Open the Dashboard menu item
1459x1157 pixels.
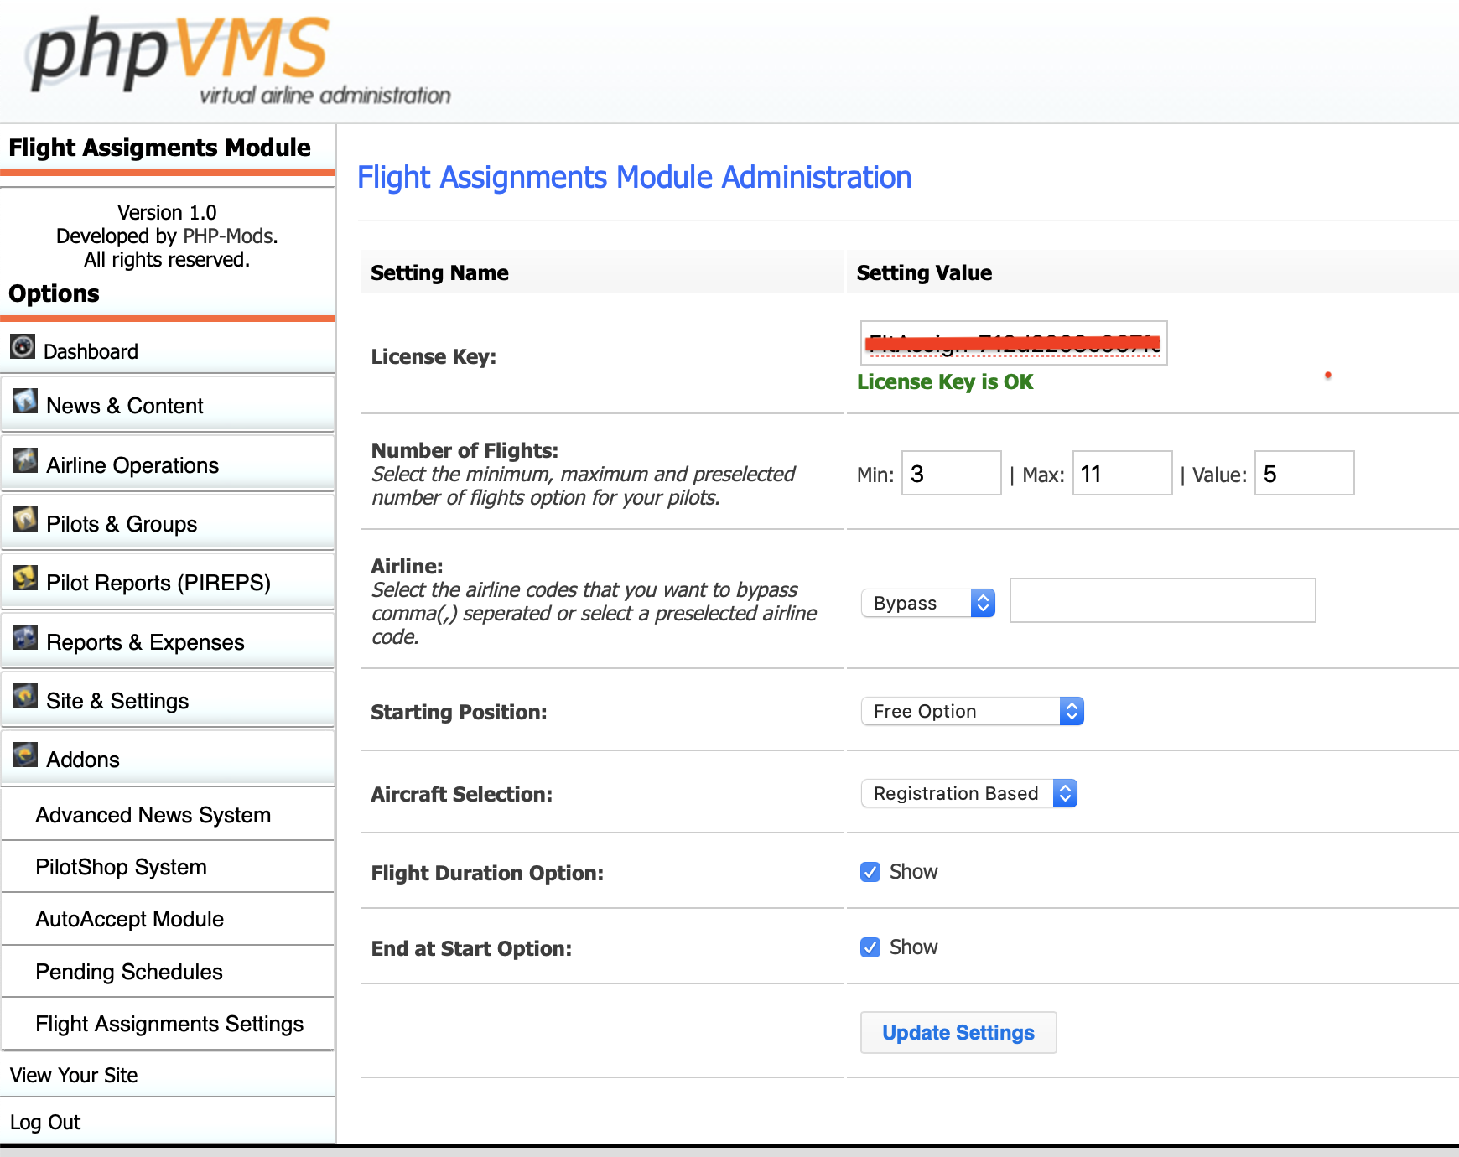tap(168, 350)
